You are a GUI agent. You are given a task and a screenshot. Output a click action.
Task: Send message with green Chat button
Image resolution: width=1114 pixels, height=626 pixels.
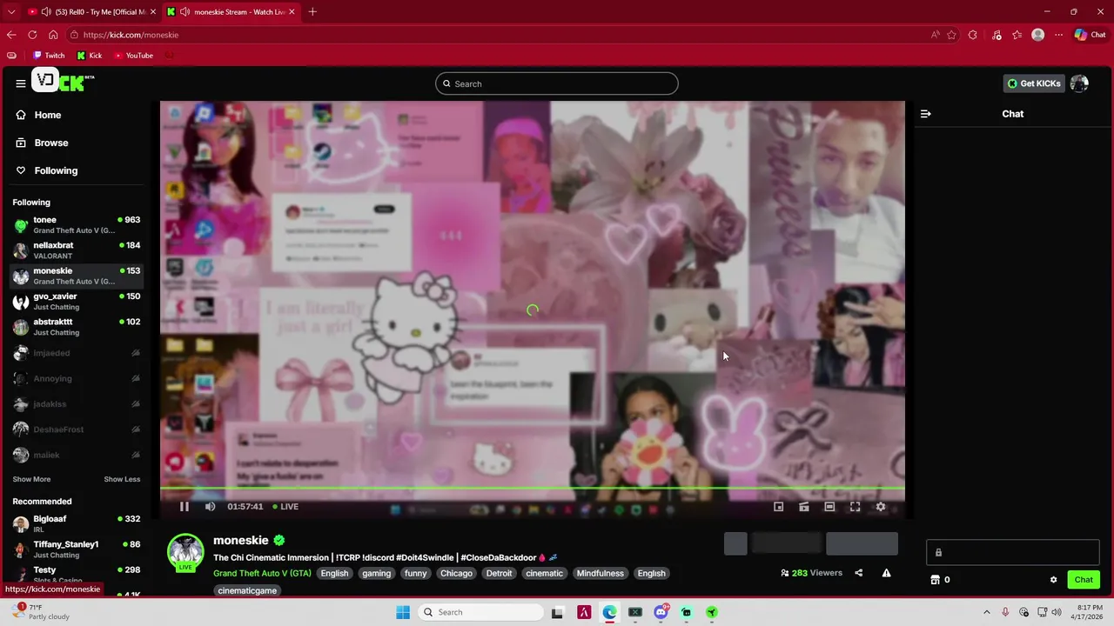pos(1084,580)
